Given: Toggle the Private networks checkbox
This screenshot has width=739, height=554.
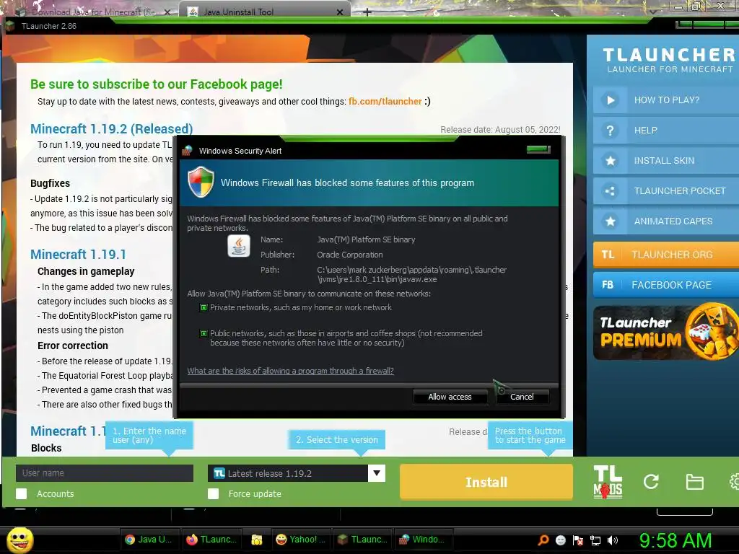Looking at the screenshot, I should coord(204,307).
